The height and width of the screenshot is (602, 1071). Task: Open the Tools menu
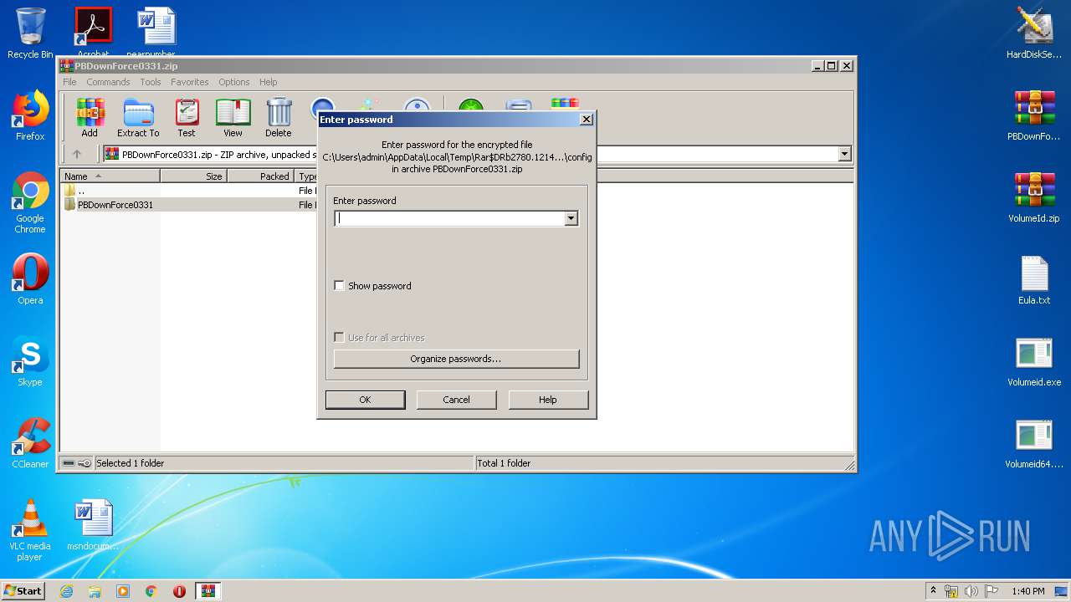click(151, 82)
